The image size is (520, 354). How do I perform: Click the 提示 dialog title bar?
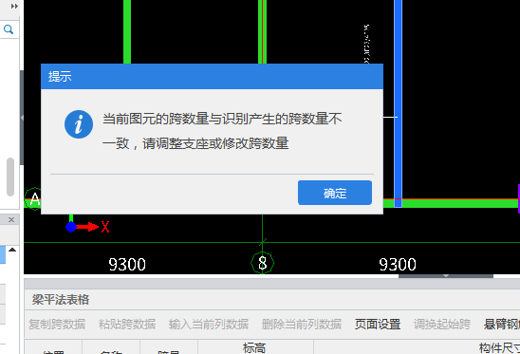click(x=212, y=76)
